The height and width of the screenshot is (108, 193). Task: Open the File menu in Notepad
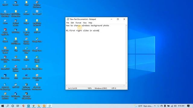click(x=68, y=23)
